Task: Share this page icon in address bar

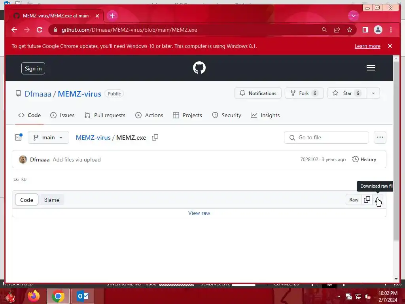Action: pos(337,30)
